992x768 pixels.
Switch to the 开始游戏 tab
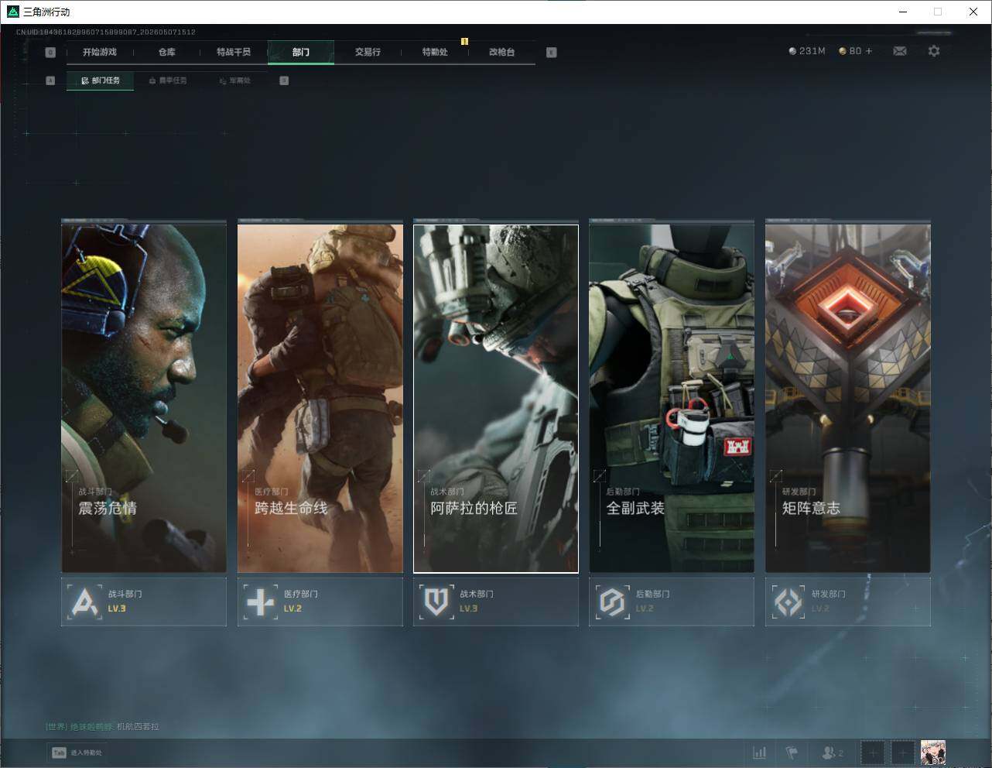coord(100,52)
